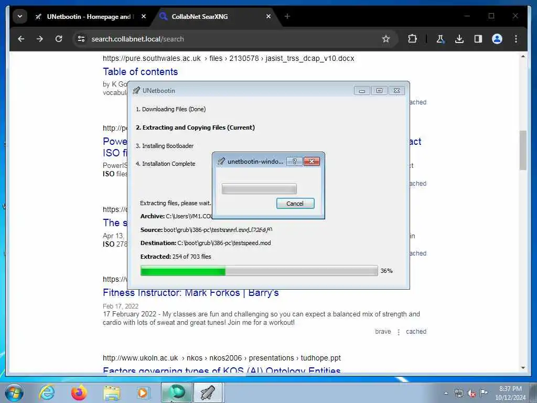Close the unetbootin-windows small dialog
537x403 pixels.
(x=312, y=162)
